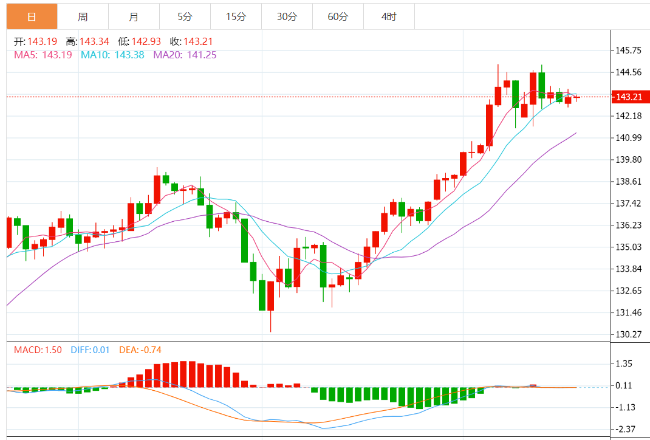Click the DIFF:0.01 value label

tap(90, 350)
